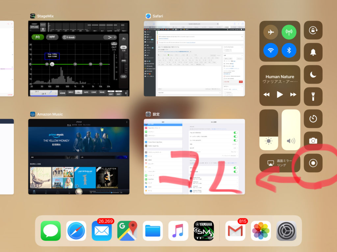Toggle Airplane Mode

coord(271,32)
